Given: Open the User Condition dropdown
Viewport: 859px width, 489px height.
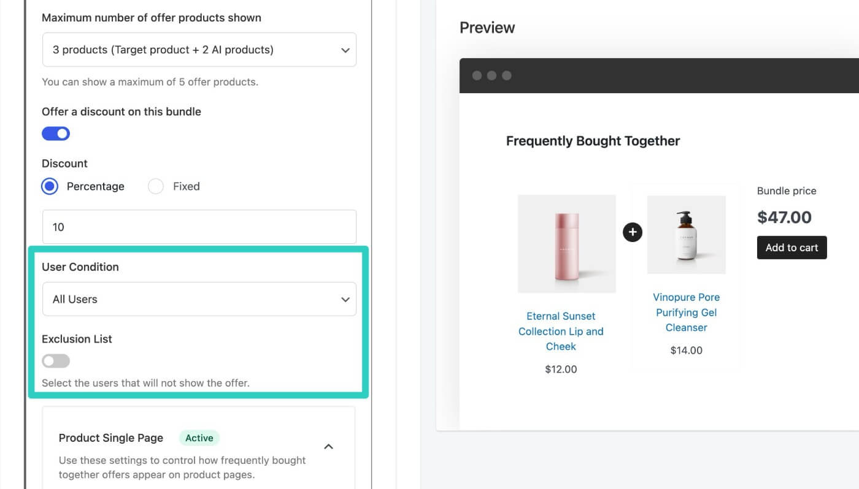Looking at the screenshot, I should (199, 299).
